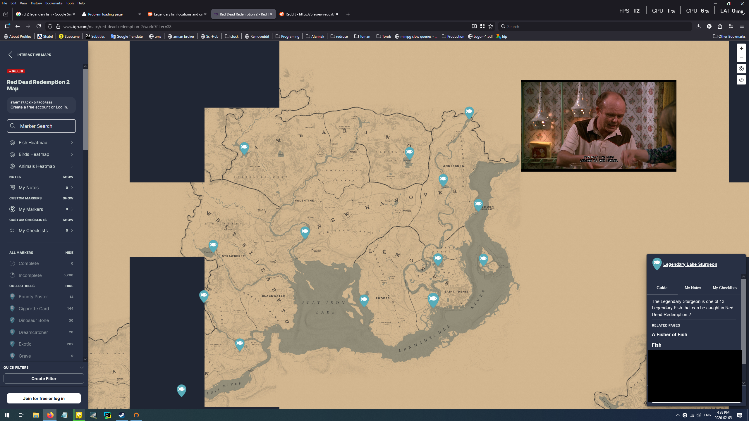The height and width of the screenshot is (421, 749).
Task: Open Windows Start menu
Action: (x=7, y=415)
